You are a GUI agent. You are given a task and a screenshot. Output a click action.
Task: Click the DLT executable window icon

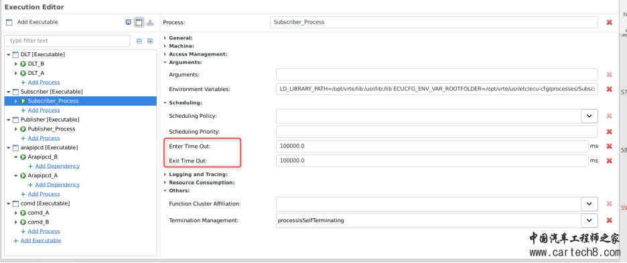click(16, 54)
